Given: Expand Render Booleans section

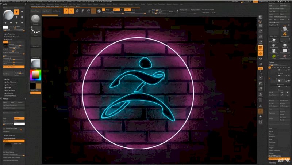Looking at the screenshot, I should click(x=9, y=136).
